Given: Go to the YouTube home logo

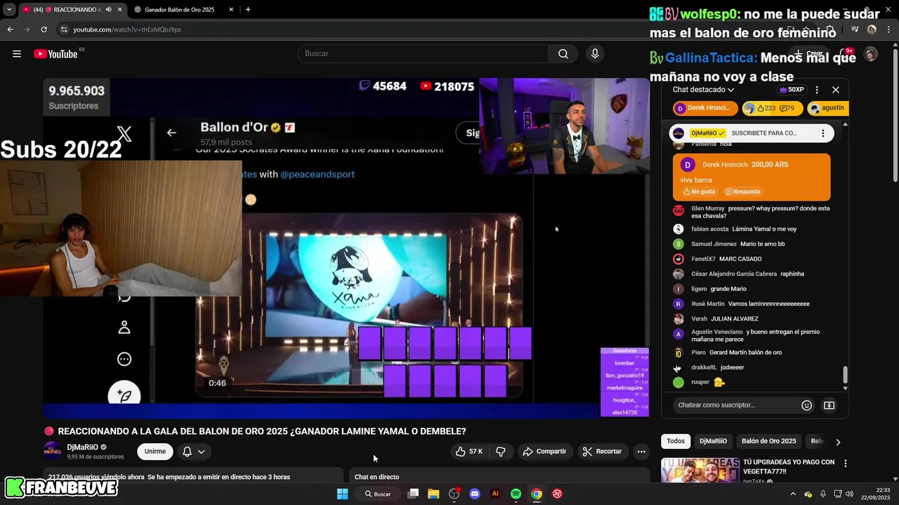Looking at the screenshot, I should click(x=56, y=54).
